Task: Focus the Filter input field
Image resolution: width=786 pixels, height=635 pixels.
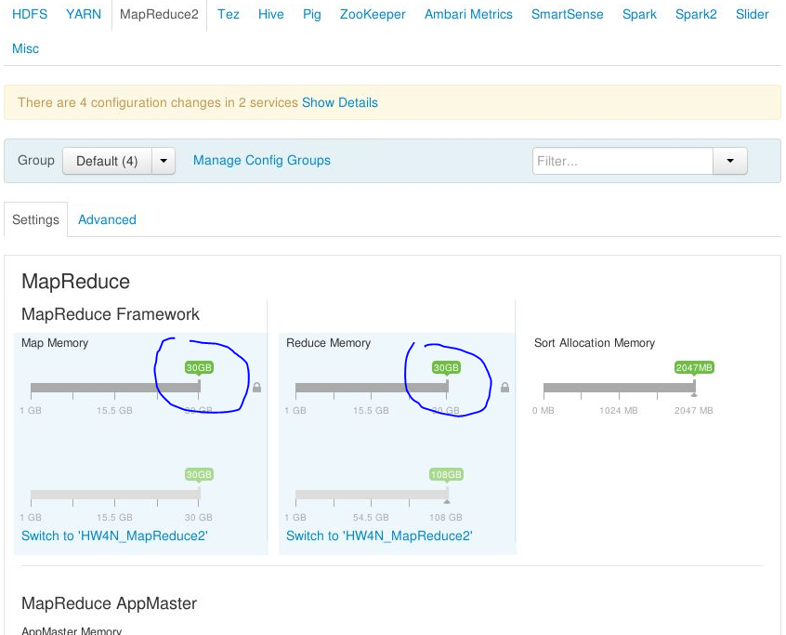Action: (622, 161)
